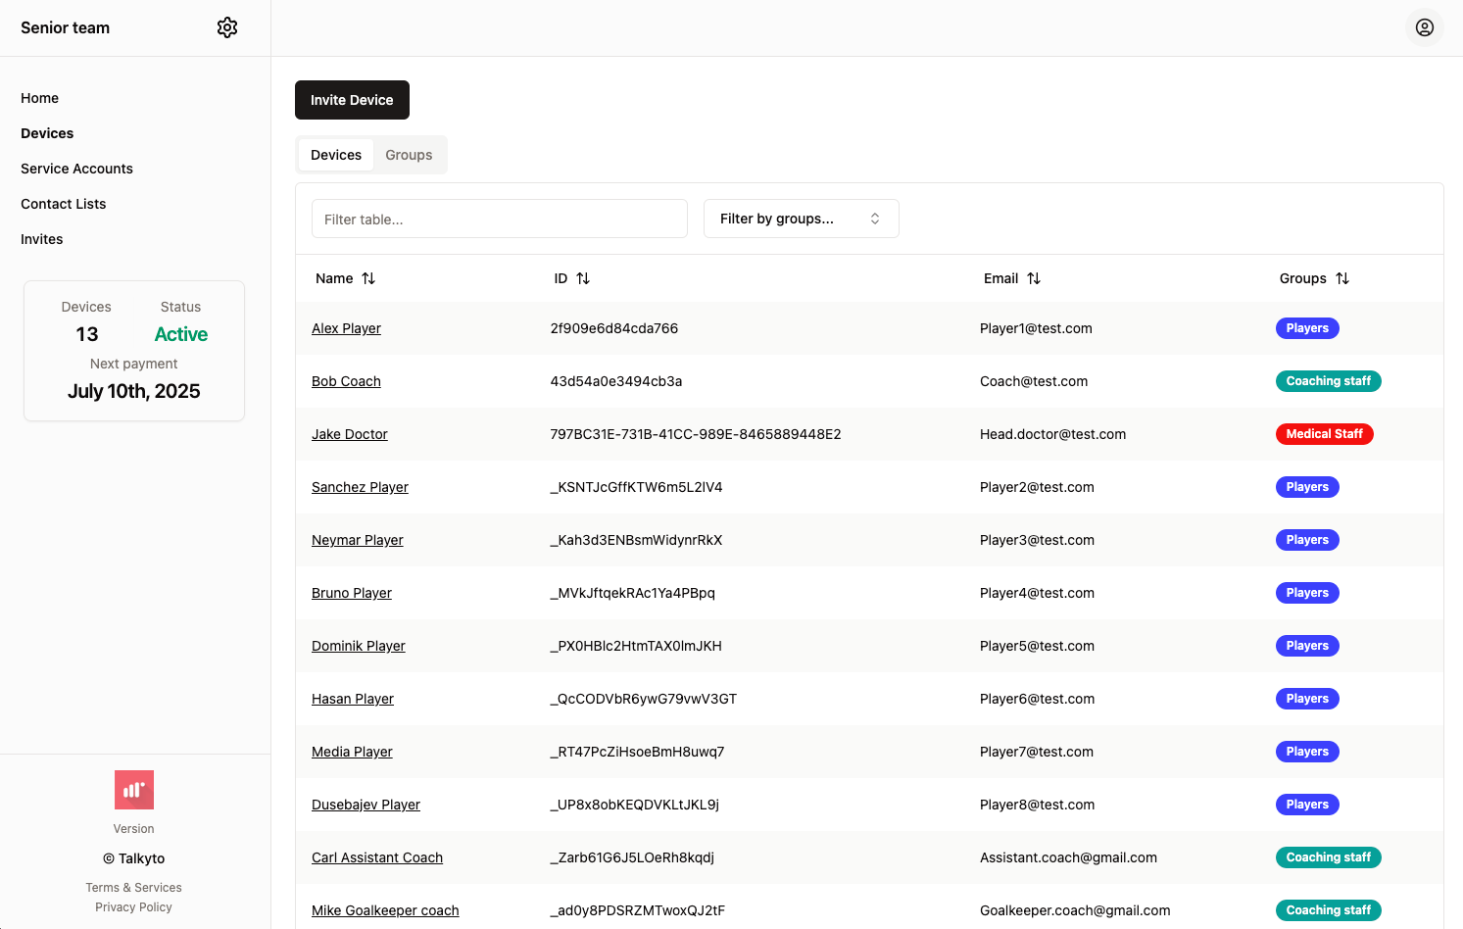Open the Filter by groups dropdown
Image resolution: width=1463 pixels, height=929 pixels.
[x=801, y=218]
